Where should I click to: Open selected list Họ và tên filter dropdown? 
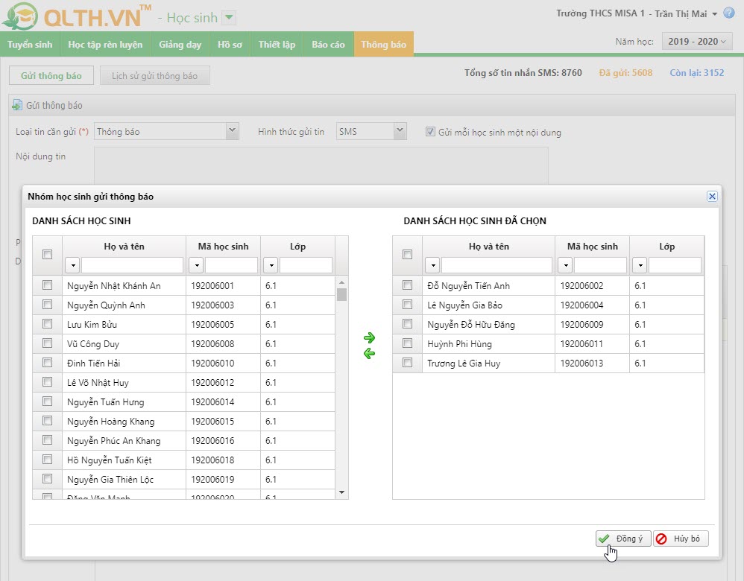(x=432, y=266)
